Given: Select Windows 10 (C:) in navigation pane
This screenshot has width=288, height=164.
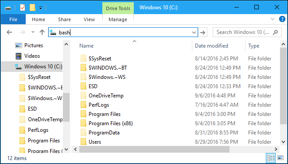Looking at the screenshot, I should pyautogui.click(x=31, y=67).
